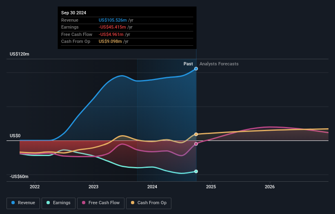The image size is (335, 214).
Task: Toggle the Earnings legend series
Action: 58,203
